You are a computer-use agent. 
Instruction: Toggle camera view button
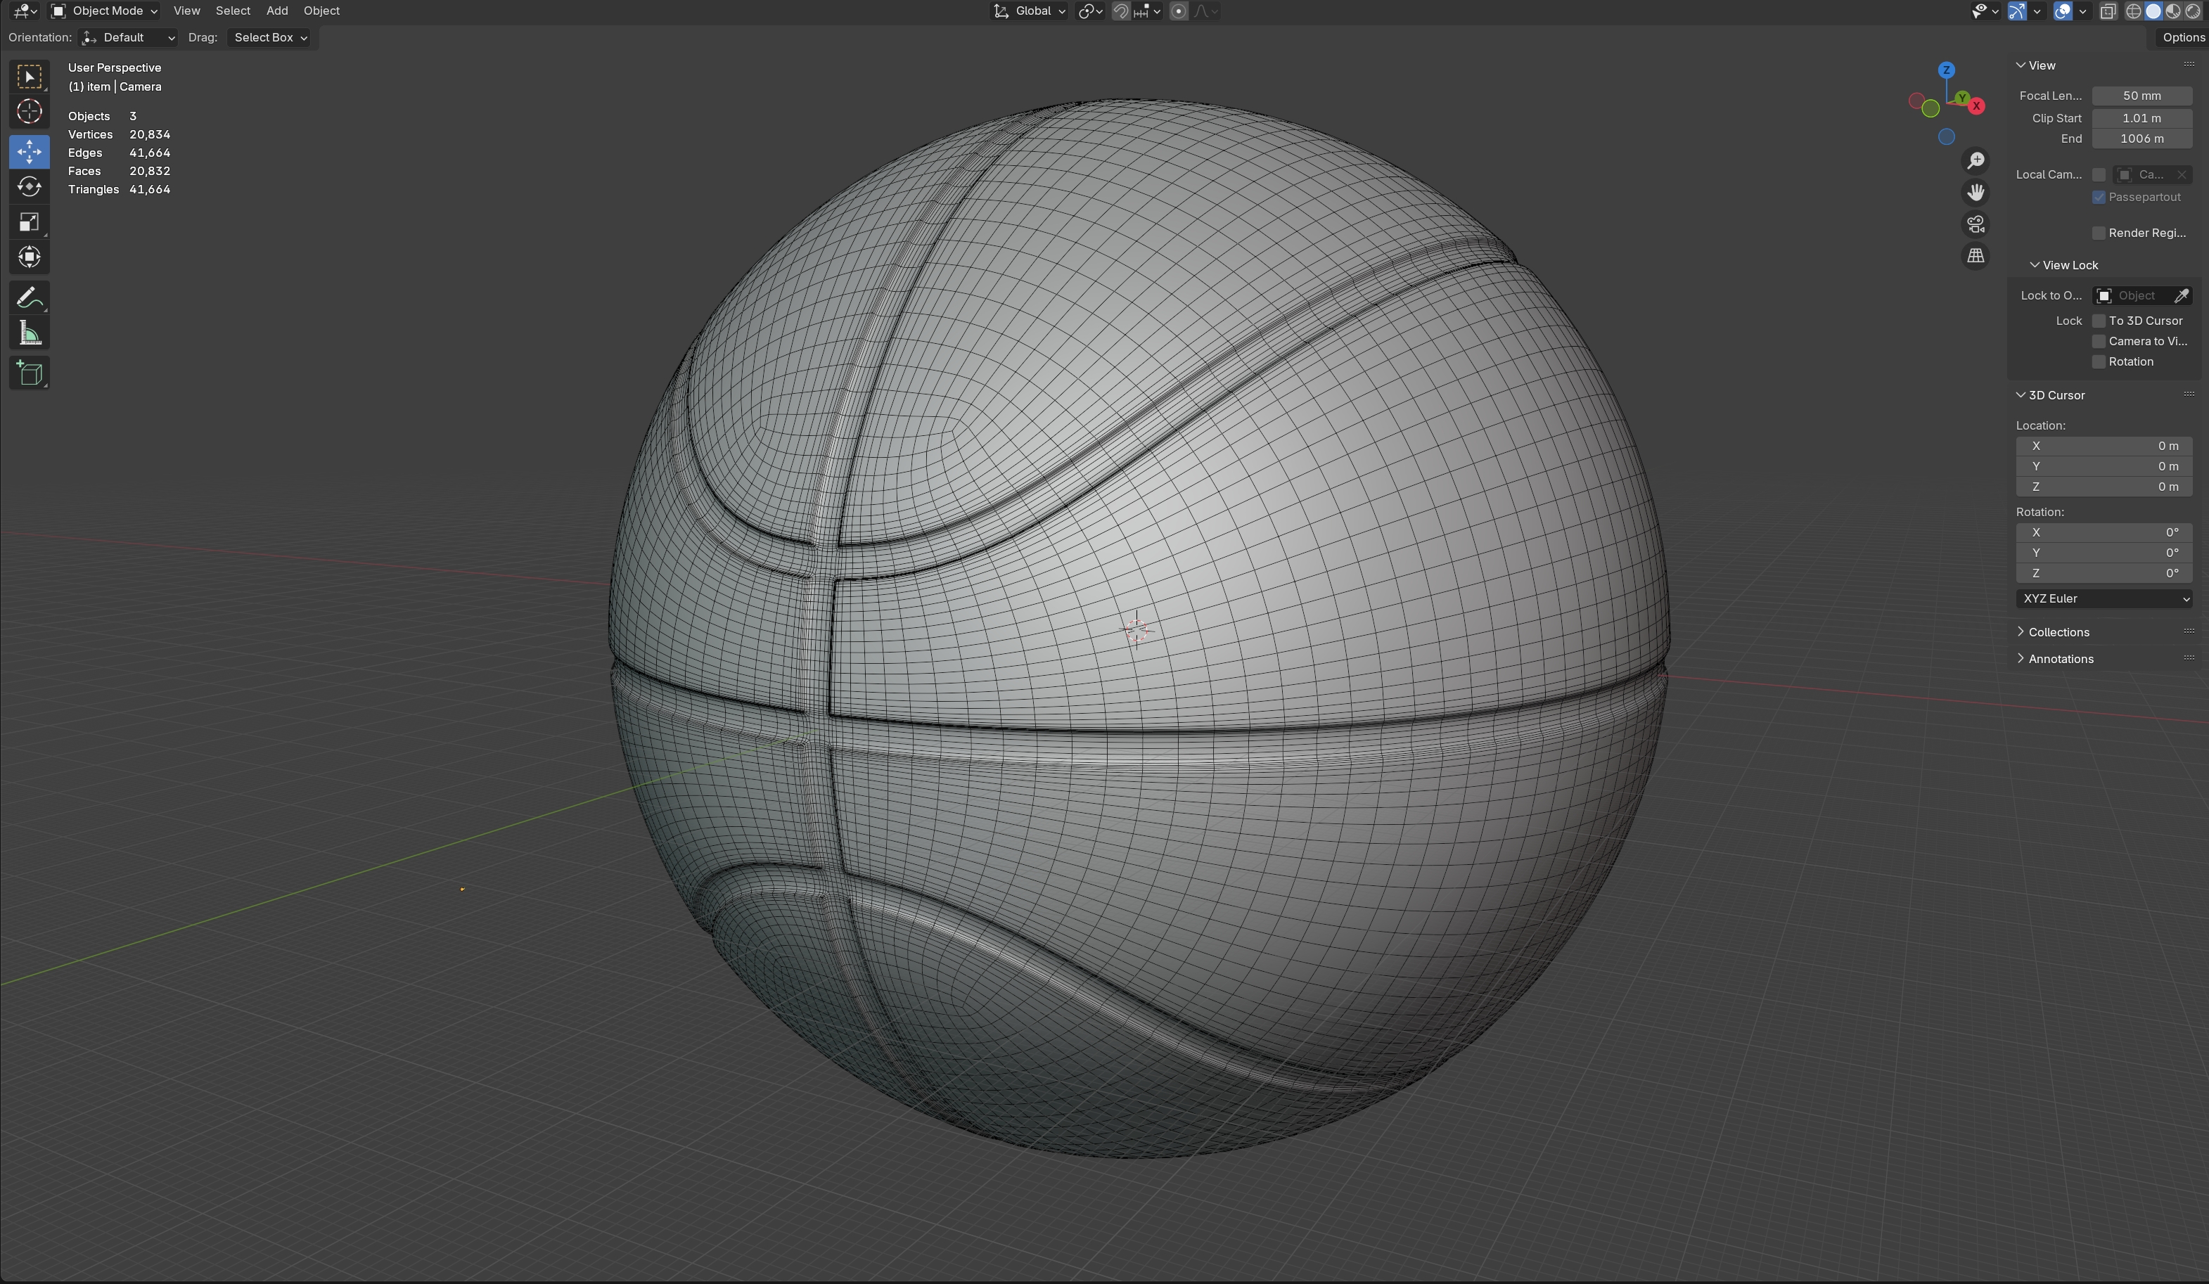pyautogui.click(x=1975, y=224)
